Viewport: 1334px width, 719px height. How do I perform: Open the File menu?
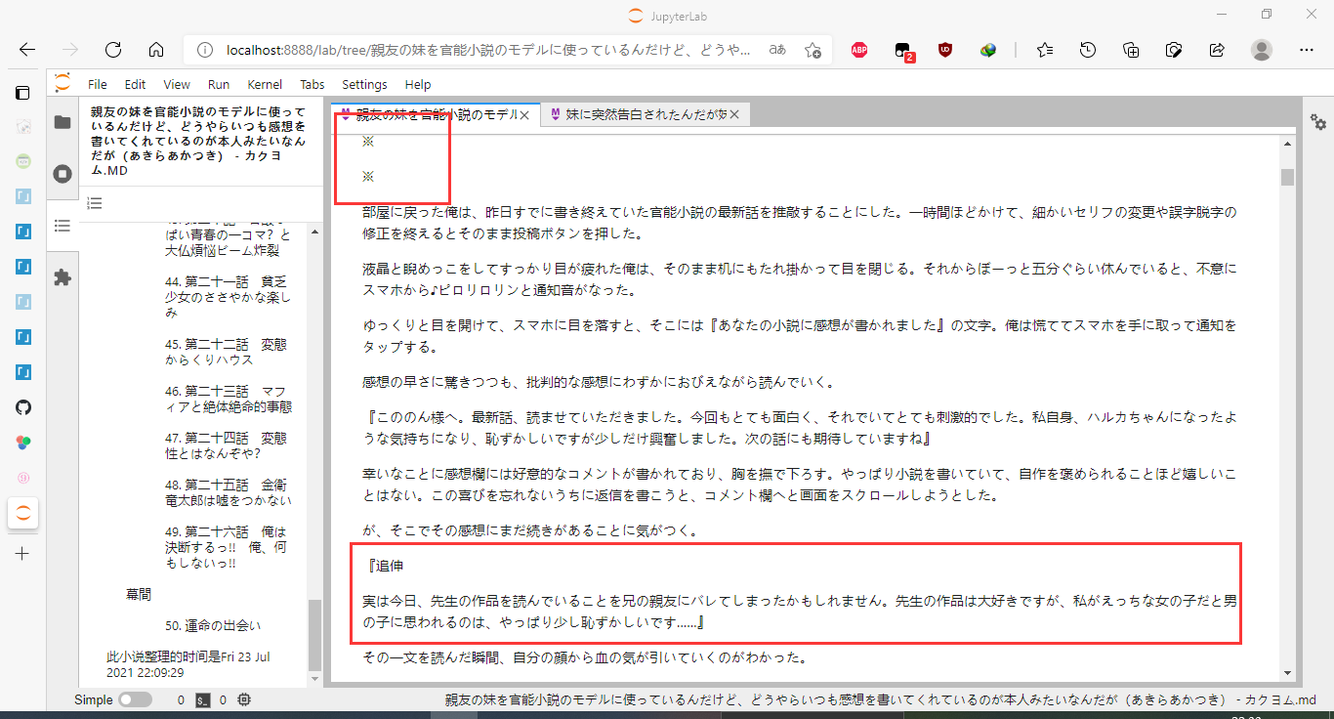[98, 85]
